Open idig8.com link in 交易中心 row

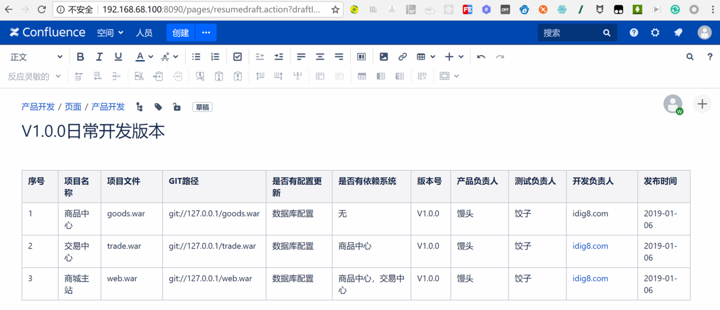click(x=590, y=246)
